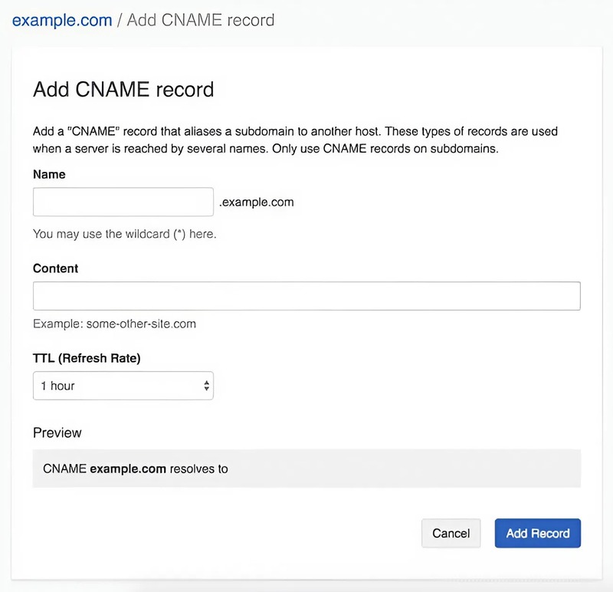This screenshot has height=592, width=613.
Task: Open the TTL Refresh Rate dropdown
Action: point(123,386)
